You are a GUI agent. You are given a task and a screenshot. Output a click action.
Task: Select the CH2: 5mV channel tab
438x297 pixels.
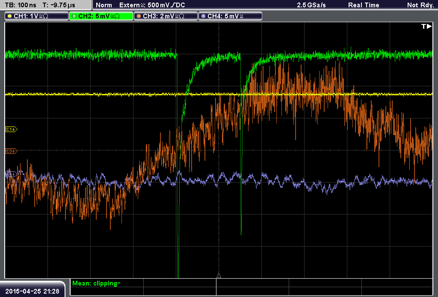click(101, 16)
